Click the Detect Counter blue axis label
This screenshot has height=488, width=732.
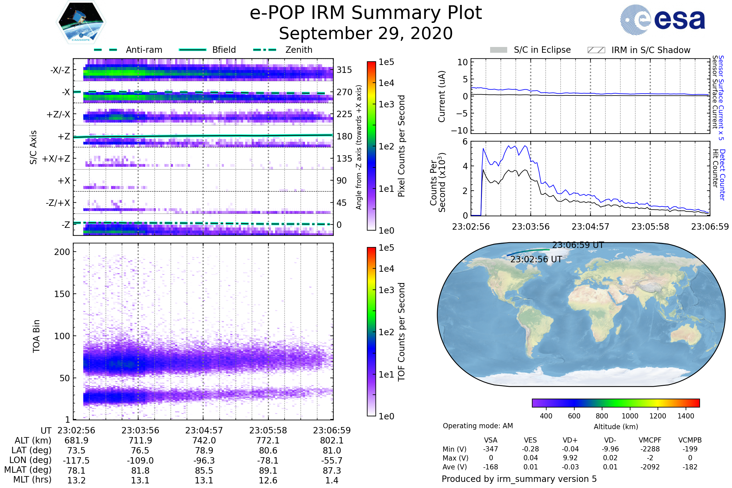[x=722, y=175]
